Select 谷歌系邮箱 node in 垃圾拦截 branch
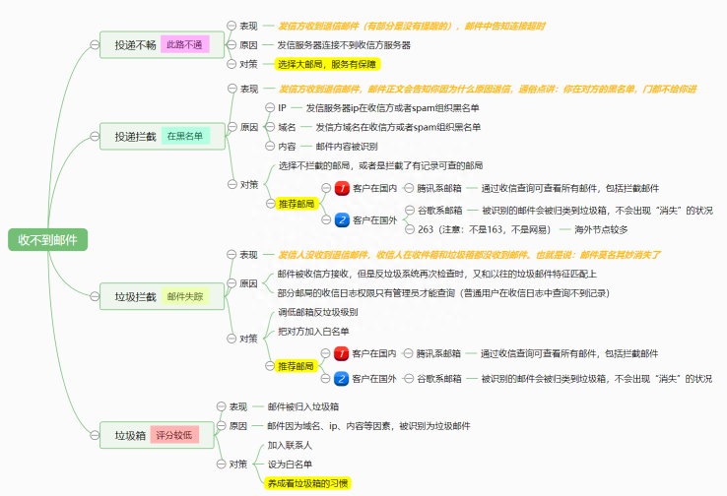727x496 pixels. point(438,378)
